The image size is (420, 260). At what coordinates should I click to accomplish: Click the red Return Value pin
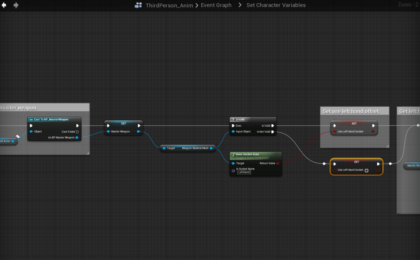pos(278,163)
